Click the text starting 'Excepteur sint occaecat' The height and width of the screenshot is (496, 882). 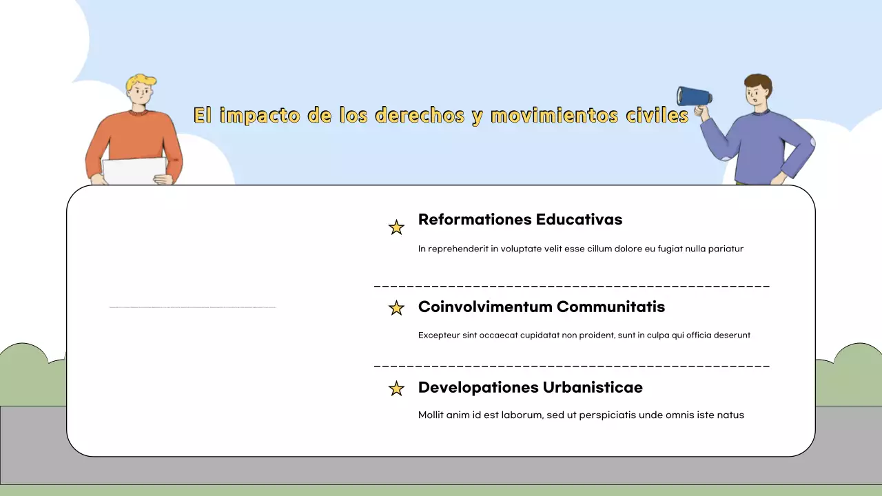(x=584, y=335)
